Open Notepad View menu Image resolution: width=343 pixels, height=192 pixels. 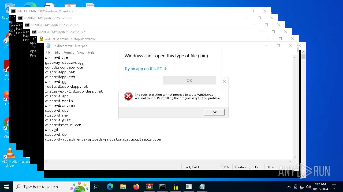pos(81,53)
